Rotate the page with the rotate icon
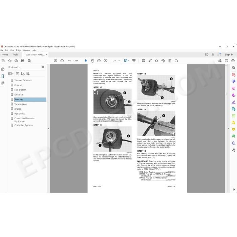The width and height of the screenshot is (237, 237). click(x=176, y=61)
